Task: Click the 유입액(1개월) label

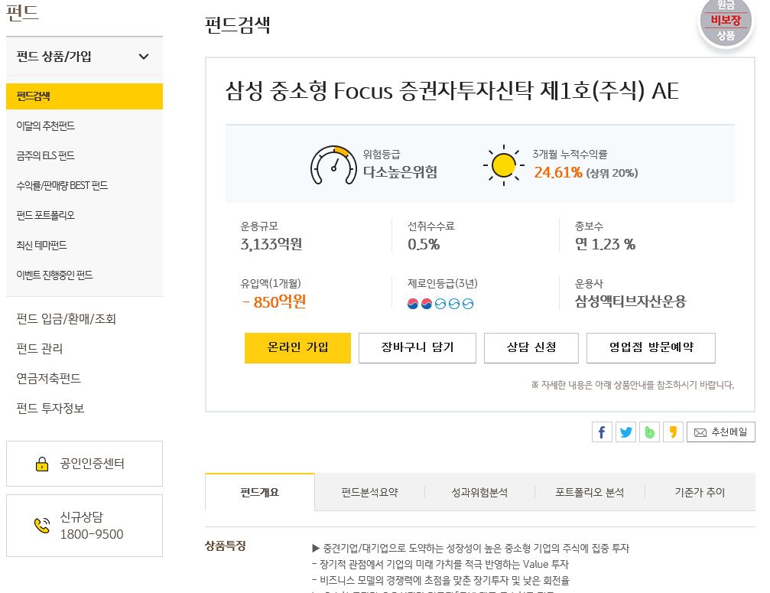Action: pos(271,283)
